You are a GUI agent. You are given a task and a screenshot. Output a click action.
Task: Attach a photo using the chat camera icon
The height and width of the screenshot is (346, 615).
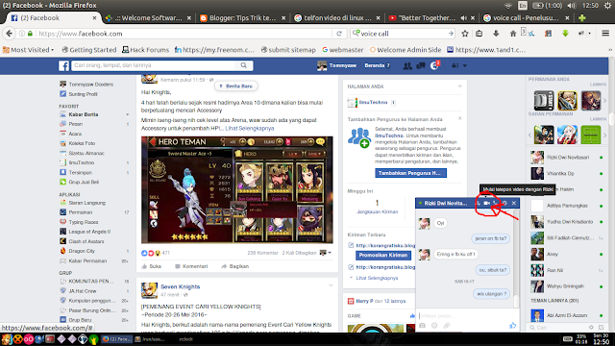click(x=422, y=326)
